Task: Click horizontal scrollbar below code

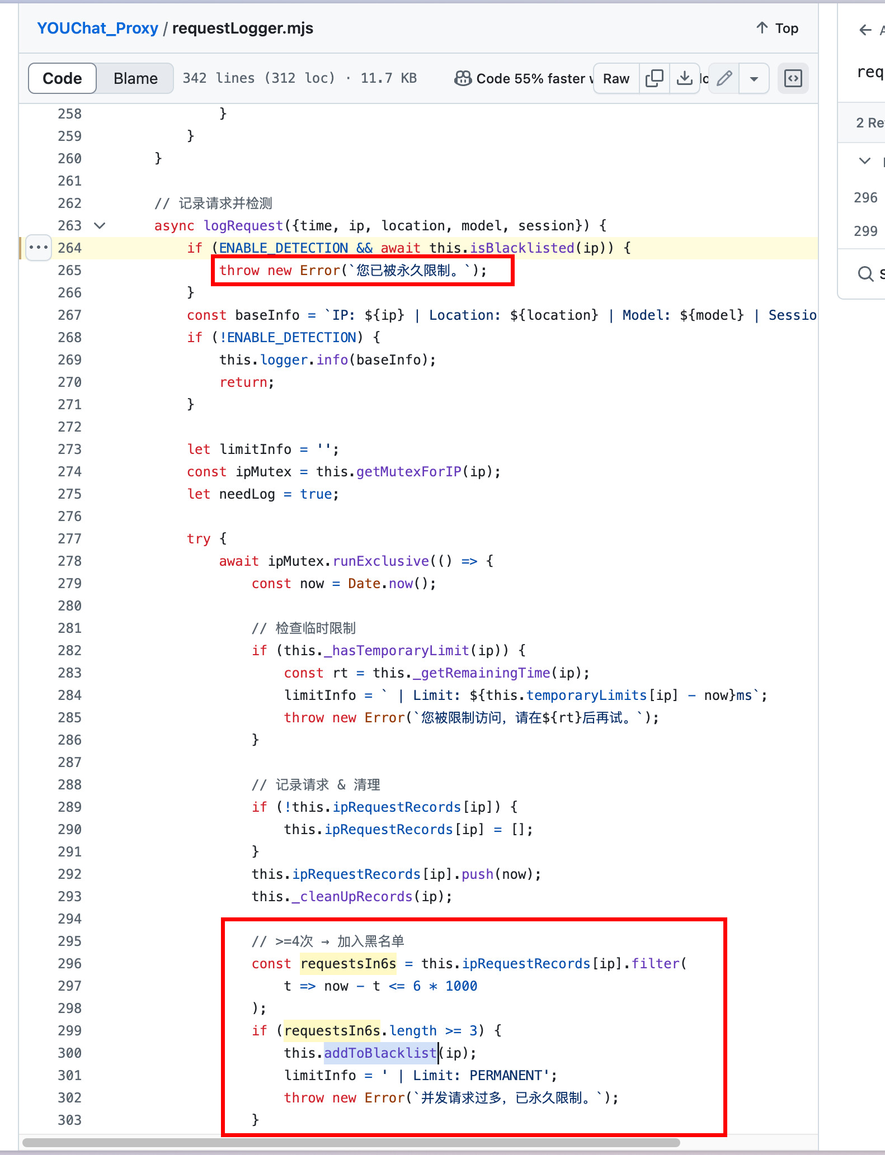Action: click(351, 1143)
